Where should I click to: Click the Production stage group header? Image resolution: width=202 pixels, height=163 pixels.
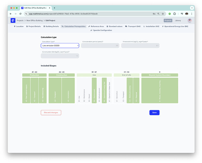click(x=34, y=75)
